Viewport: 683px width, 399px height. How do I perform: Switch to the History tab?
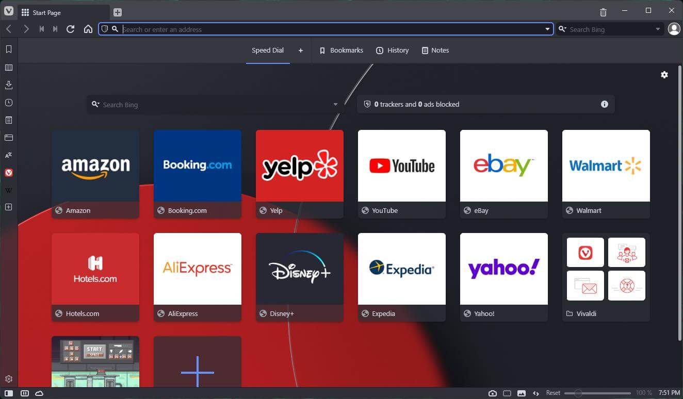coord(392,51)
